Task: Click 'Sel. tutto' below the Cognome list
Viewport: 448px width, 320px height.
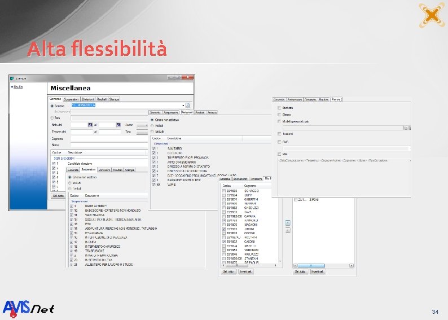Action: 229,271
